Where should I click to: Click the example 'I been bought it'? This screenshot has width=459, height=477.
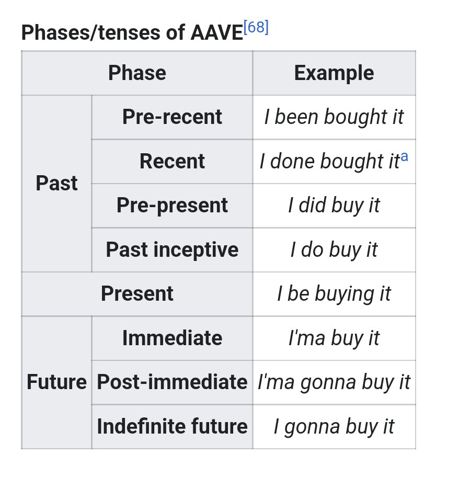pyautogui.click(x=334, y=117)
